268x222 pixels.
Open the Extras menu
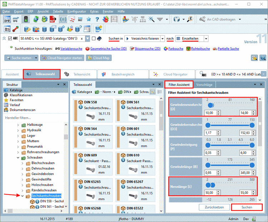(94, 11)
